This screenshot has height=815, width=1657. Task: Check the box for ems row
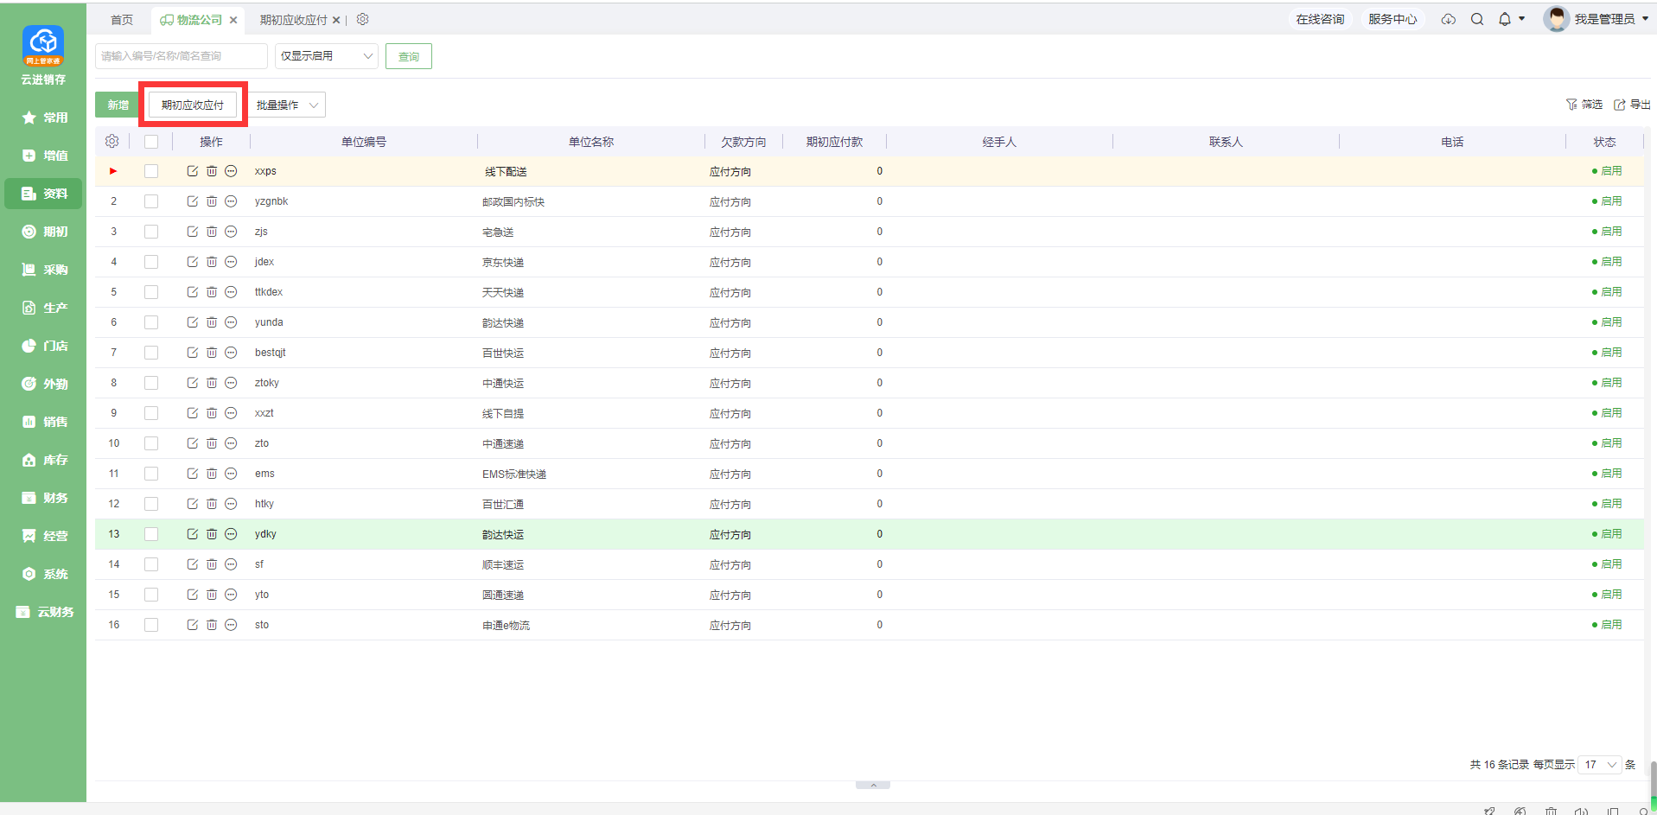point(151,474)
